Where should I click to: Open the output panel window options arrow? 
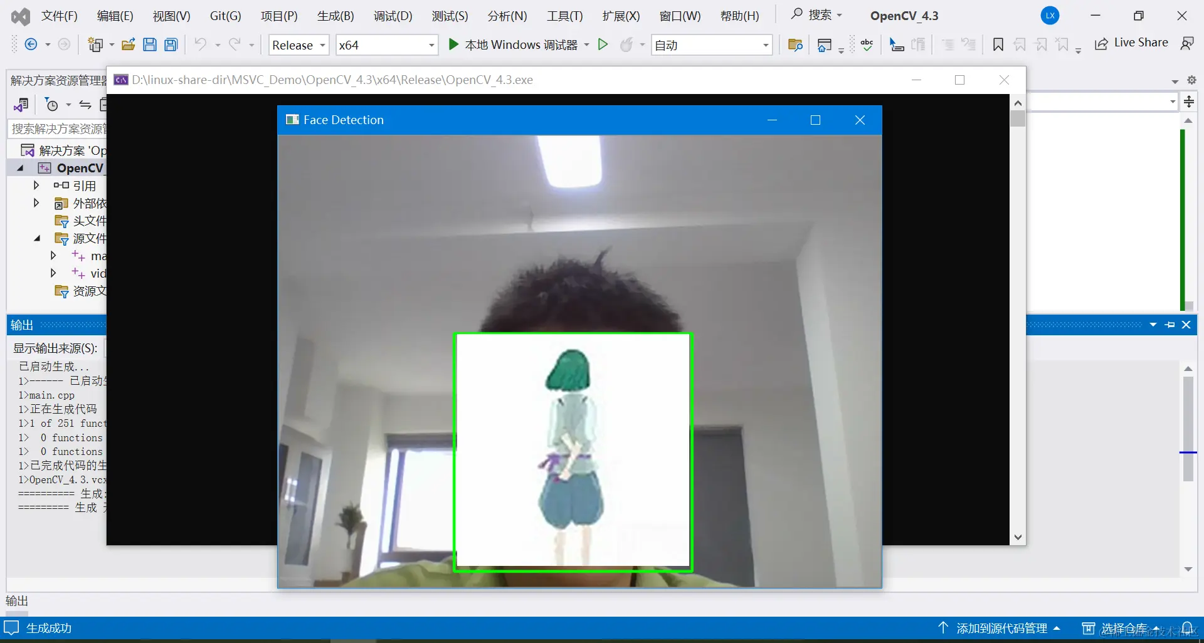(x=1153, y=325)
